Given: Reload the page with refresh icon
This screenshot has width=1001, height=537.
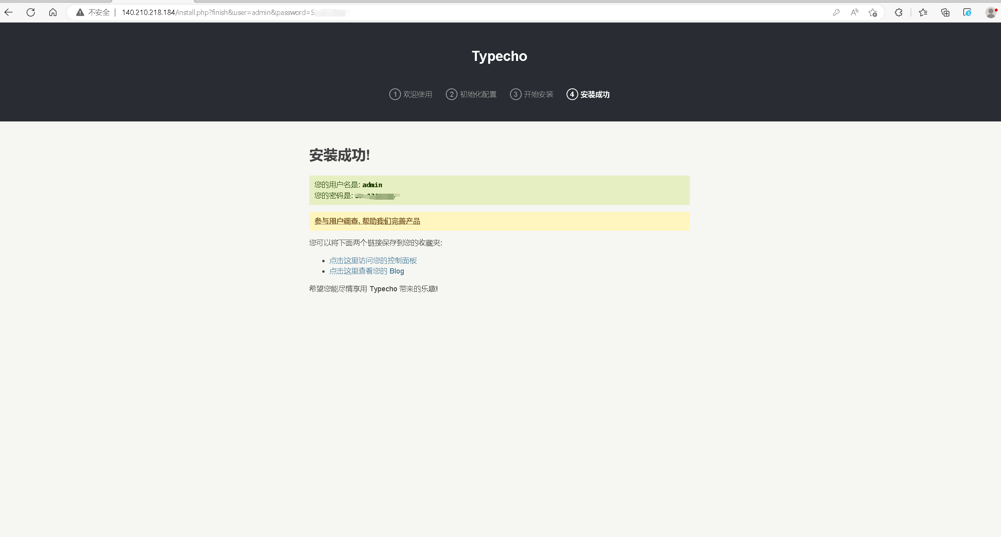Looking at the screenshot, I should tap(31, 13).
